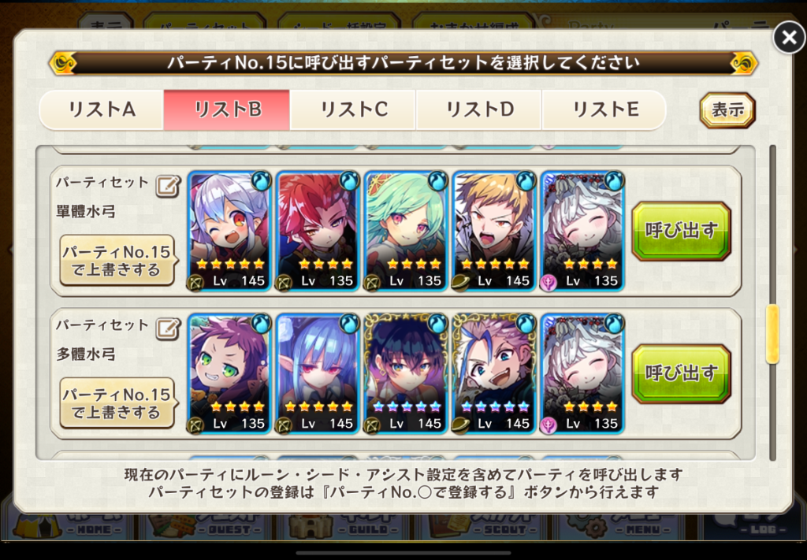
Task: Click the 表示 display button
Action: pyautogui.click(x=727, y=110)
